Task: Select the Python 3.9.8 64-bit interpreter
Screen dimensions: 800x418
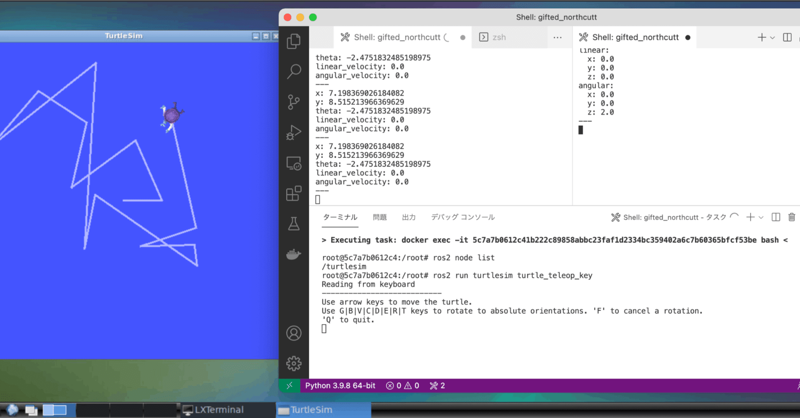Action: pos(341,385)
